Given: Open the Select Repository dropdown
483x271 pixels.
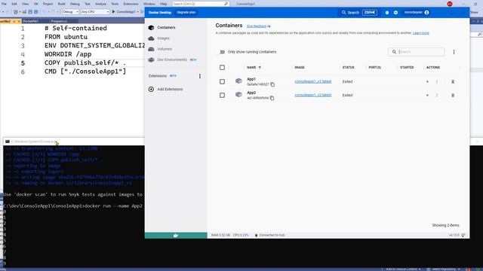Looking at the screenshot, I should [x=443, y=269].
